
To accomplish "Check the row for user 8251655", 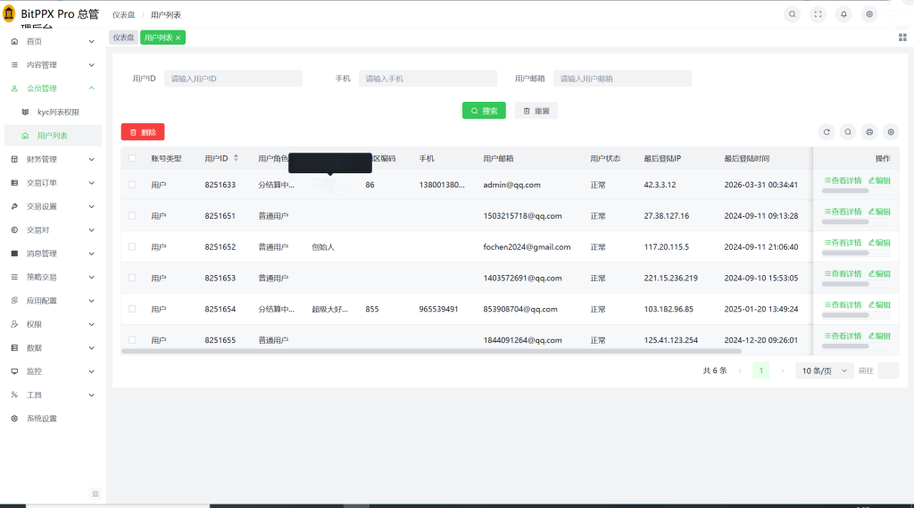I will coord(132,340).
